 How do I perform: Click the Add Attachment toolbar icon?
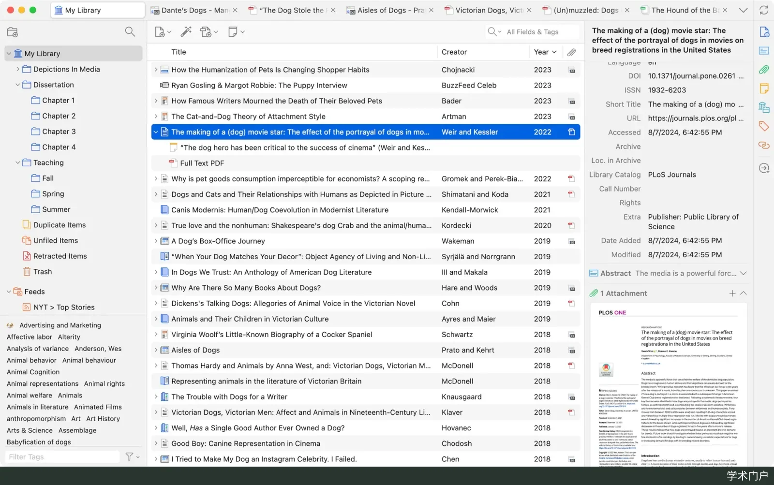[209, 32]
